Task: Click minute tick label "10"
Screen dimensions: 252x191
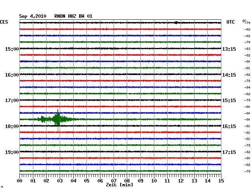Action: point(154,181)
